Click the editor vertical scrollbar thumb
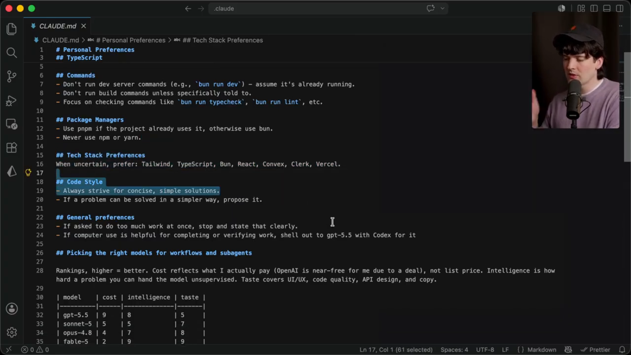 (x=627, y=107)
